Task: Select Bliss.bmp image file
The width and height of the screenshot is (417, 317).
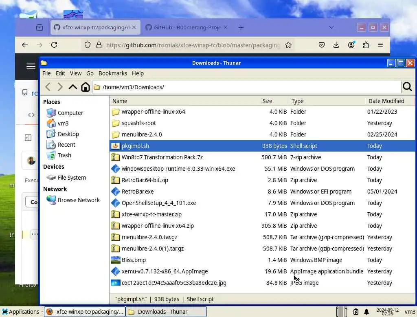Action: [262, 260]
